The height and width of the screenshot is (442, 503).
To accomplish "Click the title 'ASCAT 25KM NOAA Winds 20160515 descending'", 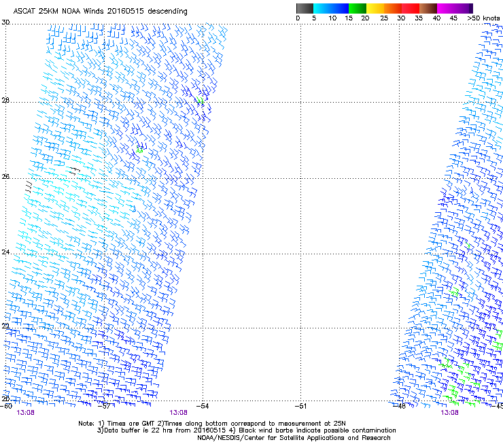I will (x=100, y=12).
